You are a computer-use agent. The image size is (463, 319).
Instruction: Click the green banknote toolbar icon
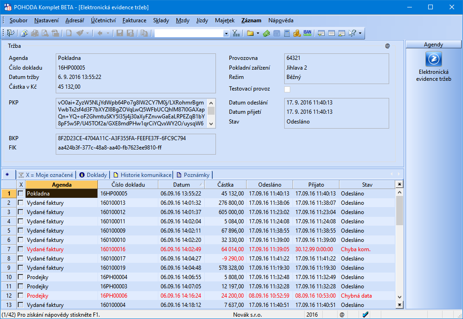point(267,33)
